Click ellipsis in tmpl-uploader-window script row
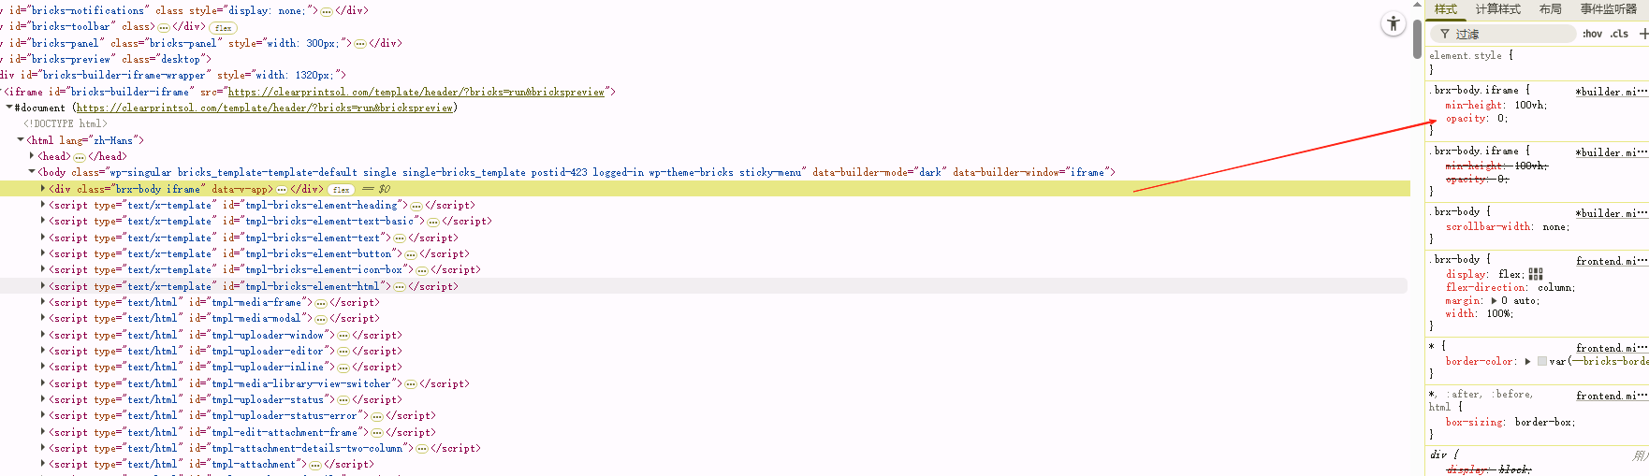Image resolution: width=1649 pixels, height=476 pixels. (x=343, y=336)
